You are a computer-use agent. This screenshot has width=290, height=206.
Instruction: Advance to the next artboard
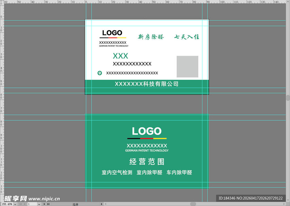tap(44, 204)
